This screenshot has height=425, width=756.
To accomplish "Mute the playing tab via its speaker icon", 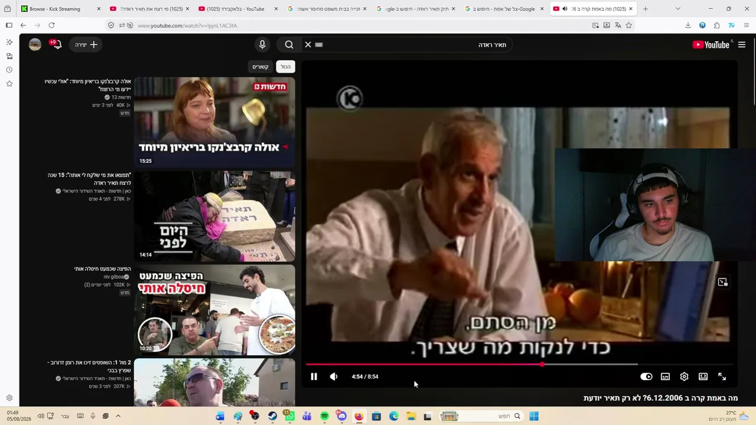I will [565, 9].
